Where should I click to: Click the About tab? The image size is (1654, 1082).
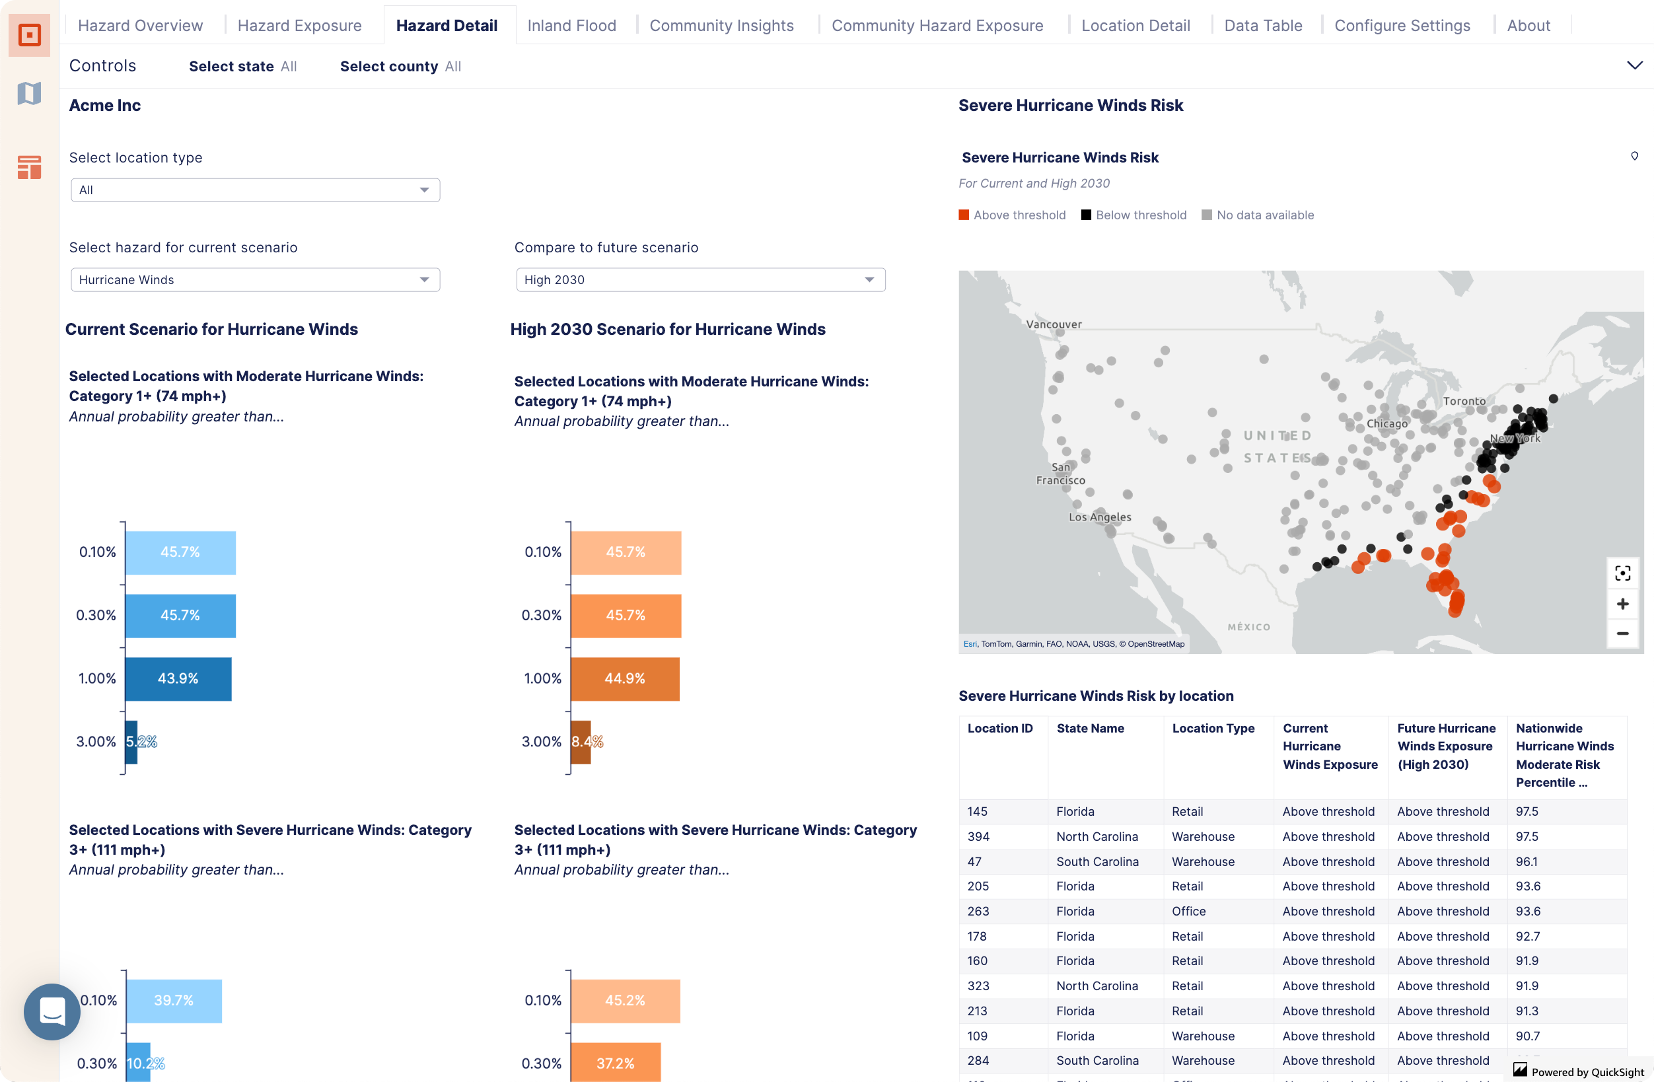click(1528, 23)
